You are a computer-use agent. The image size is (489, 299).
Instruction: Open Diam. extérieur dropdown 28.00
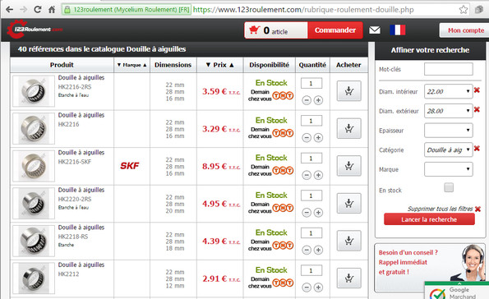448,111
